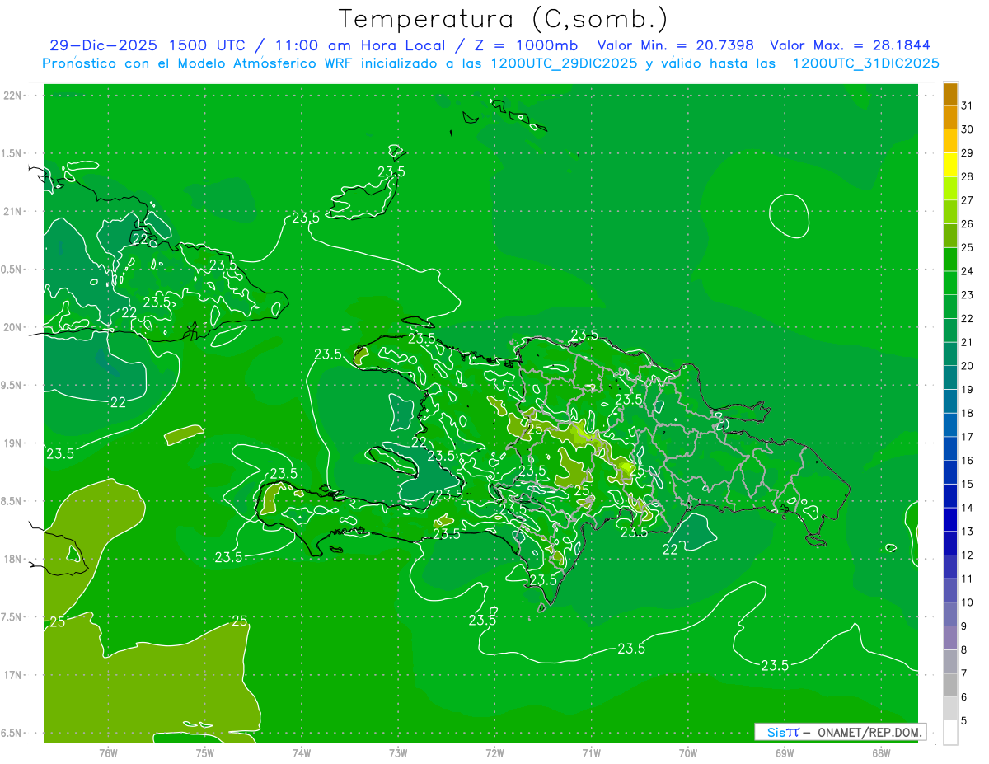
Task: Pick the grey legend swatch between 6 and 7
Action: tap(950, 685)
